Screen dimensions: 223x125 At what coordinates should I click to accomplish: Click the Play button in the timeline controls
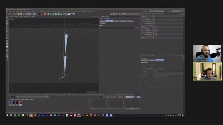click(x=111, y=97)
